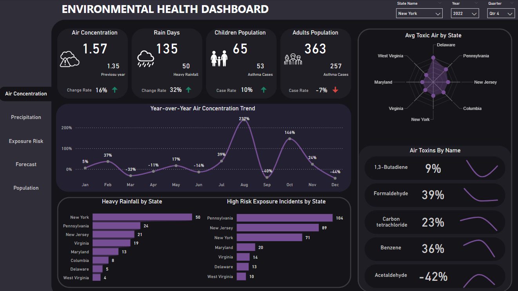
Task: Click the West Virginia label on radar chart
Action: pyautogui.click(x=390, y=56)
